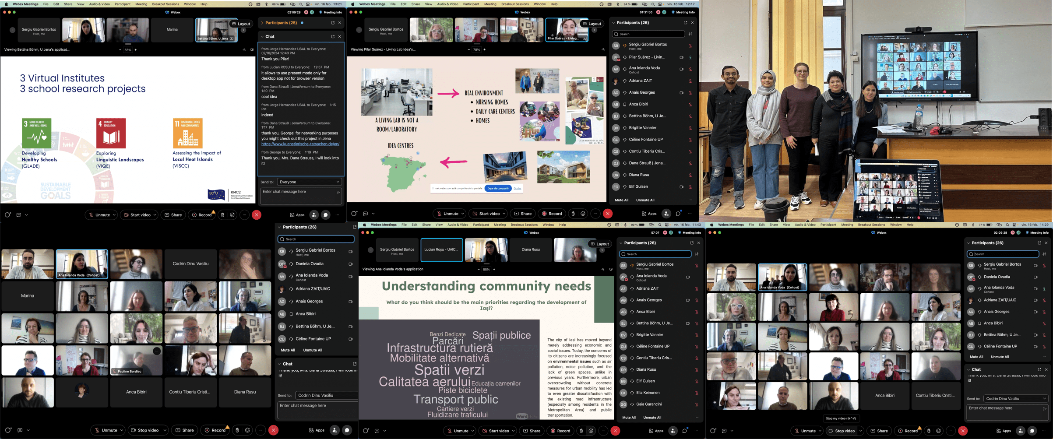Open Apple menu in the 13:21 menu bar
1053x439 pixels.
coord(6,4)
